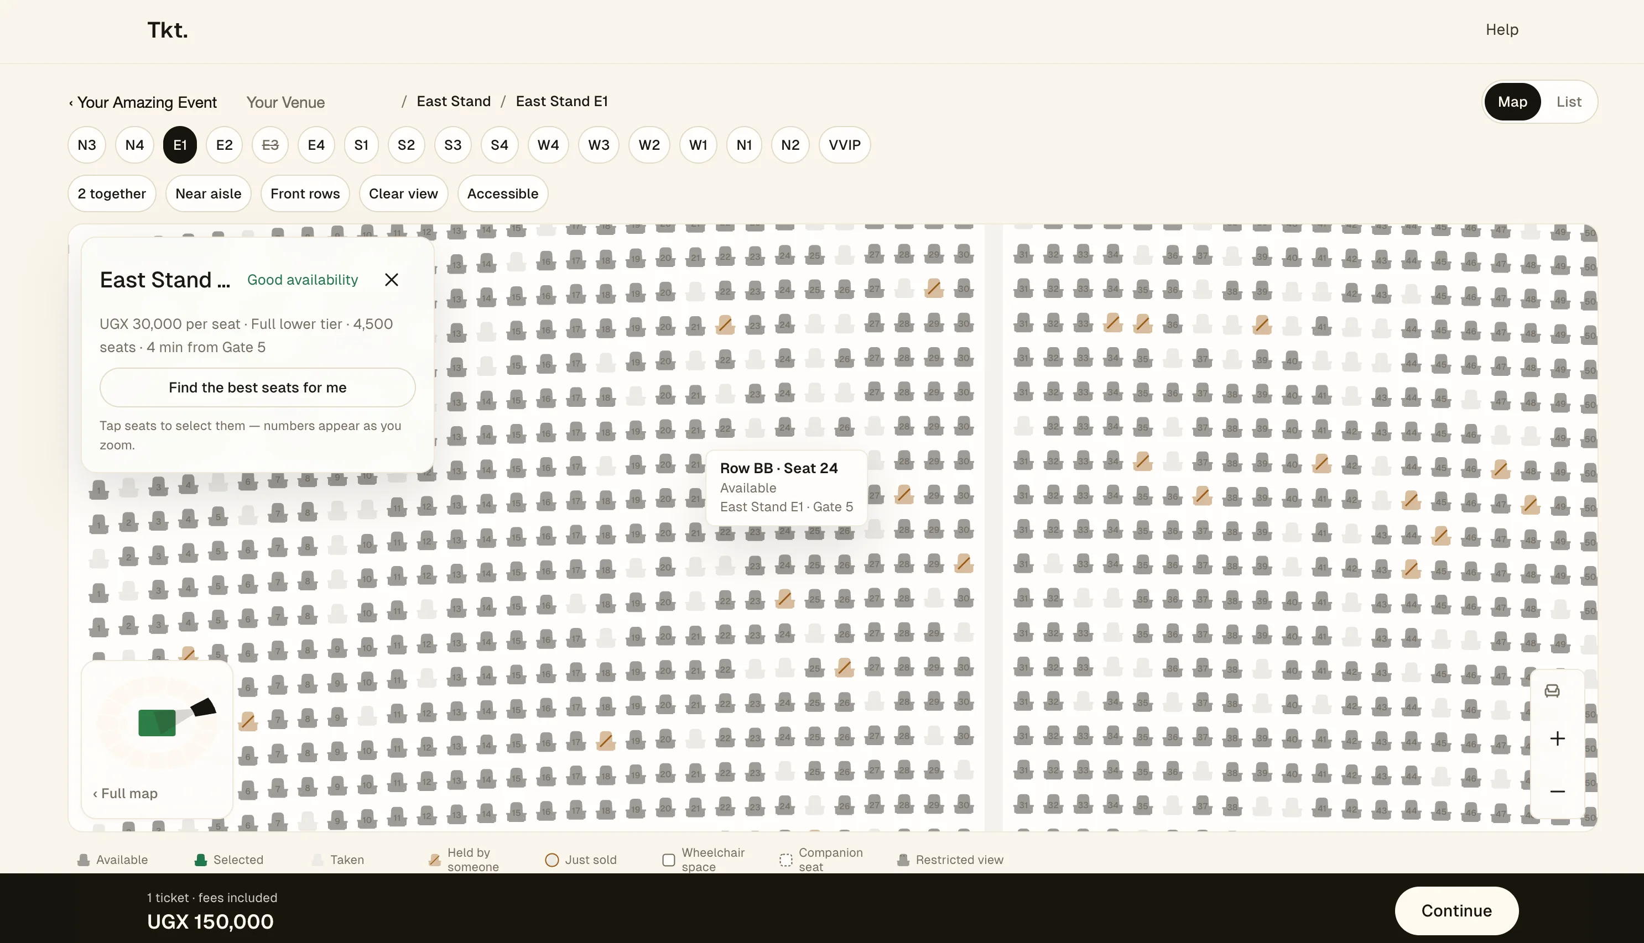The height and width of the screenshot is (943, 1644).
Task: Click Find the best seats for me
Action: (x=257, y=387)
